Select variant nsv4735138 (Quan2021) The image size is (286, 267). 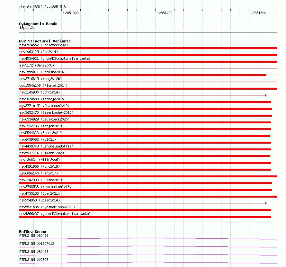[40, 193]
